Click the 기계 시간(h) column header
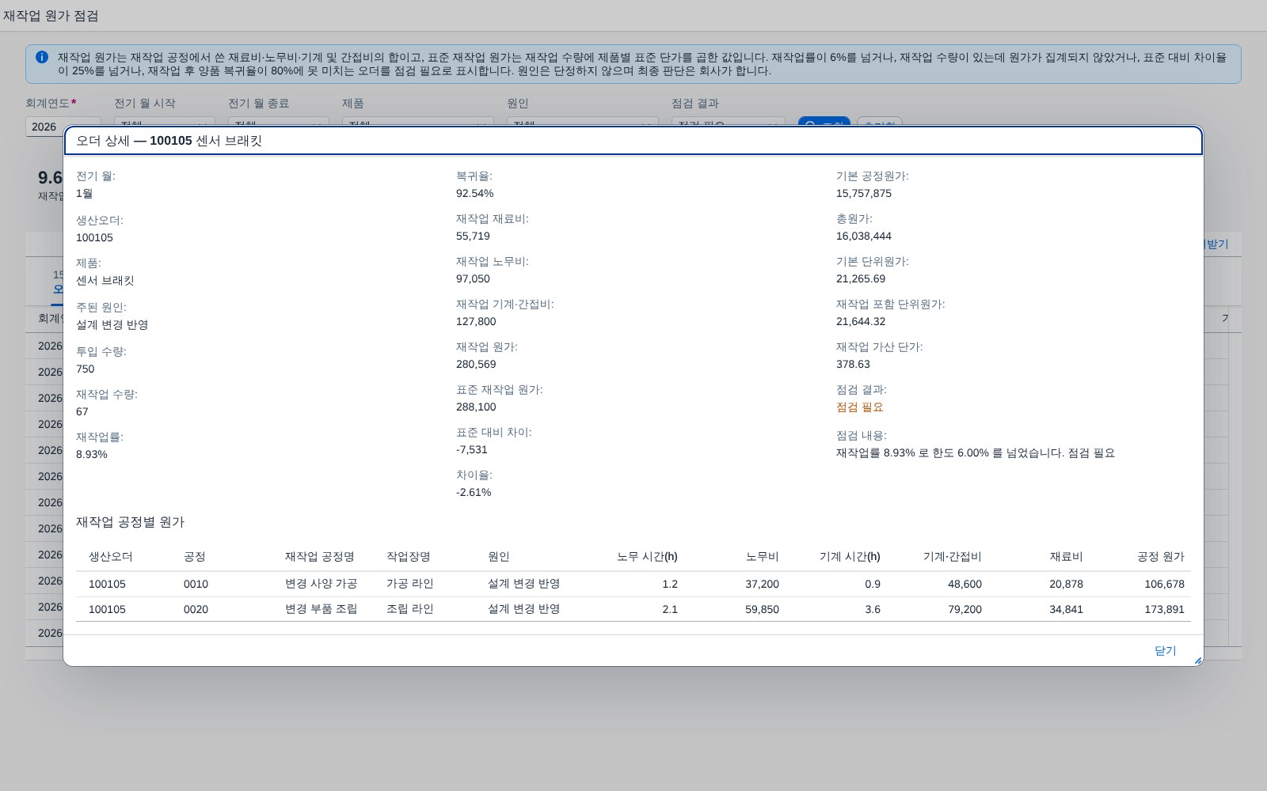1267x791 pixels. [x=850, y=556]
